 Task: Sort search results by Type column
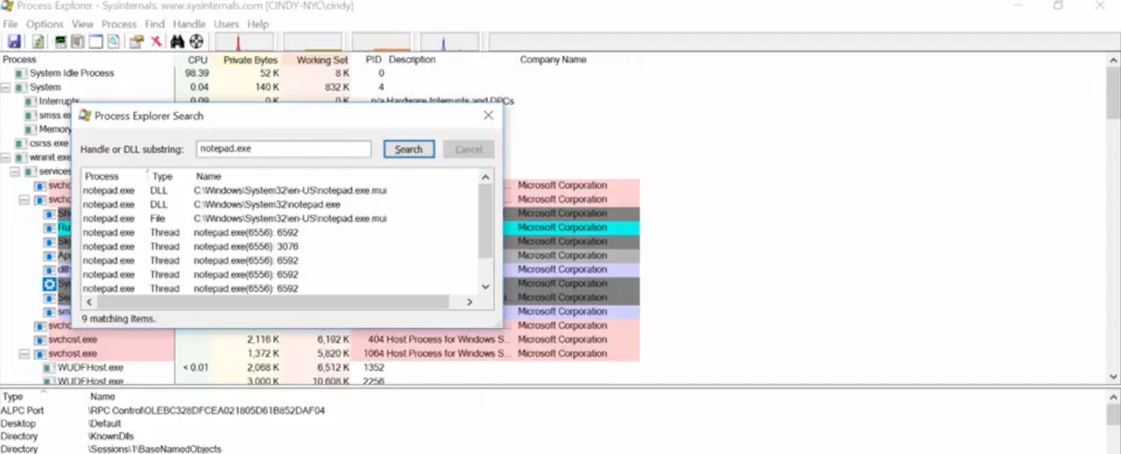click(163, 177)
